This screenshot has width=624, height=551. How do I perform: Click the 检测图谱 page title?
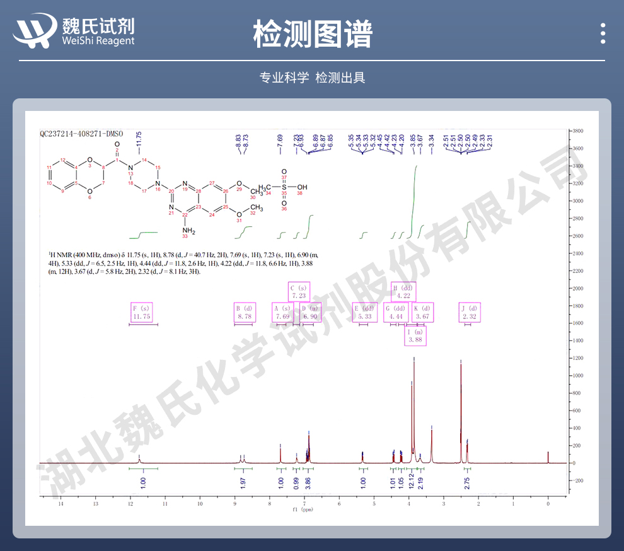pyautogui.click(x=313, y=34)
